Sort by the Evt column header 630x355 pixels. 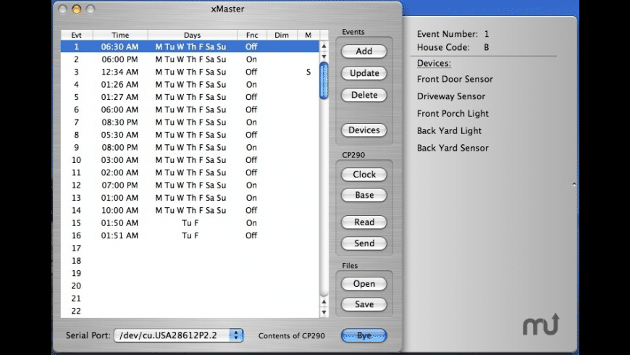(76, 35)
